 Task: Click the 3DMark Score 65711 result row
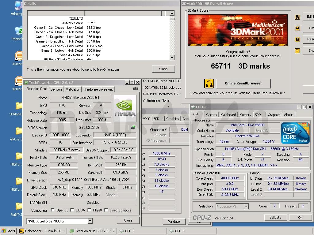tap(78, 23)
